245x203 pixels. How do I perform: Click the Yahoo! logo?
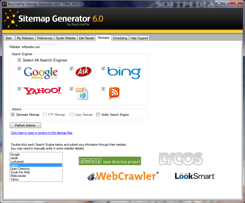(x=43, y=91)
